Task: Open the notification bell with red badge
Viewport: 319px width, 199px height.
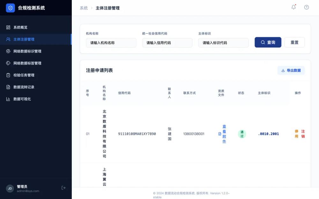Action: click(293, 7)
